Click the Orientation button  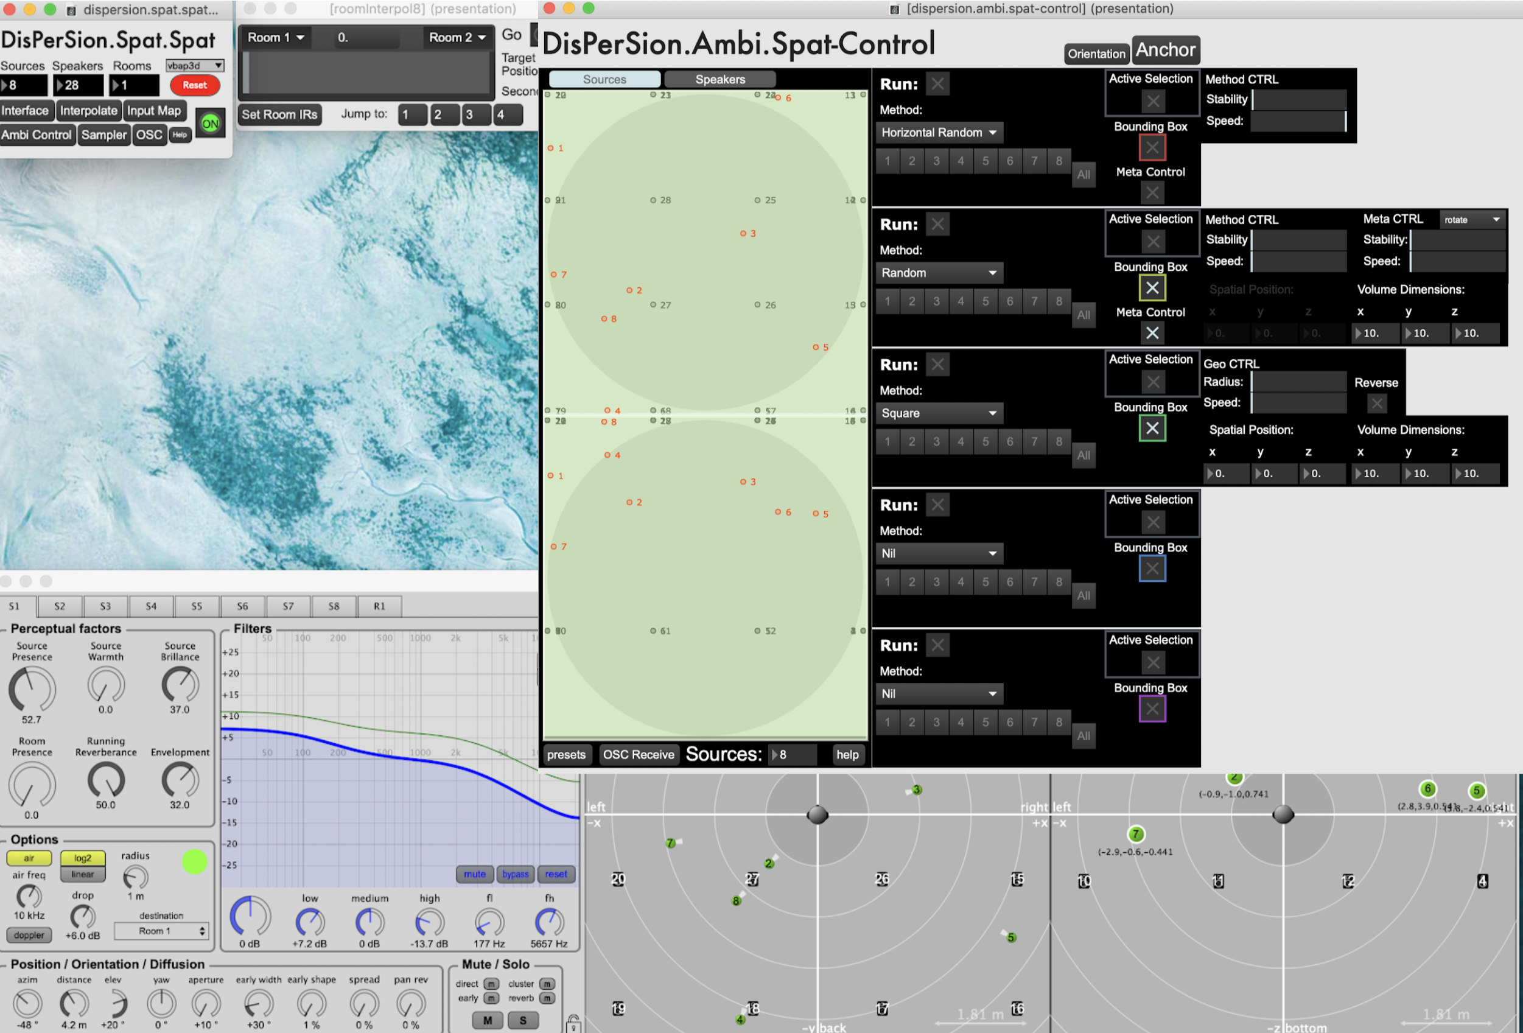tap(1096, 54)
